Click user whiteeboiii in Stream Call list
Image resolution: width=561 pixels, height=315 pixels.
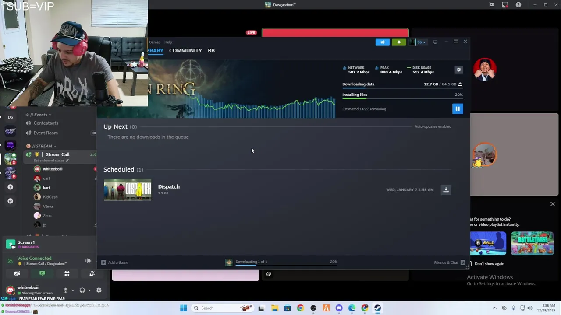tap(53, 169)
